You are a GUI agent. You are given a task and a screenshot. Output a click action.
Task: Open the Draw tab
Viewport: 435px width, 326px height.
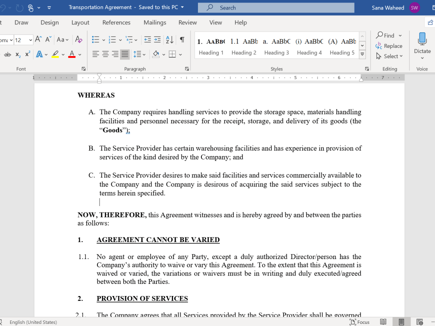(21, 23)
